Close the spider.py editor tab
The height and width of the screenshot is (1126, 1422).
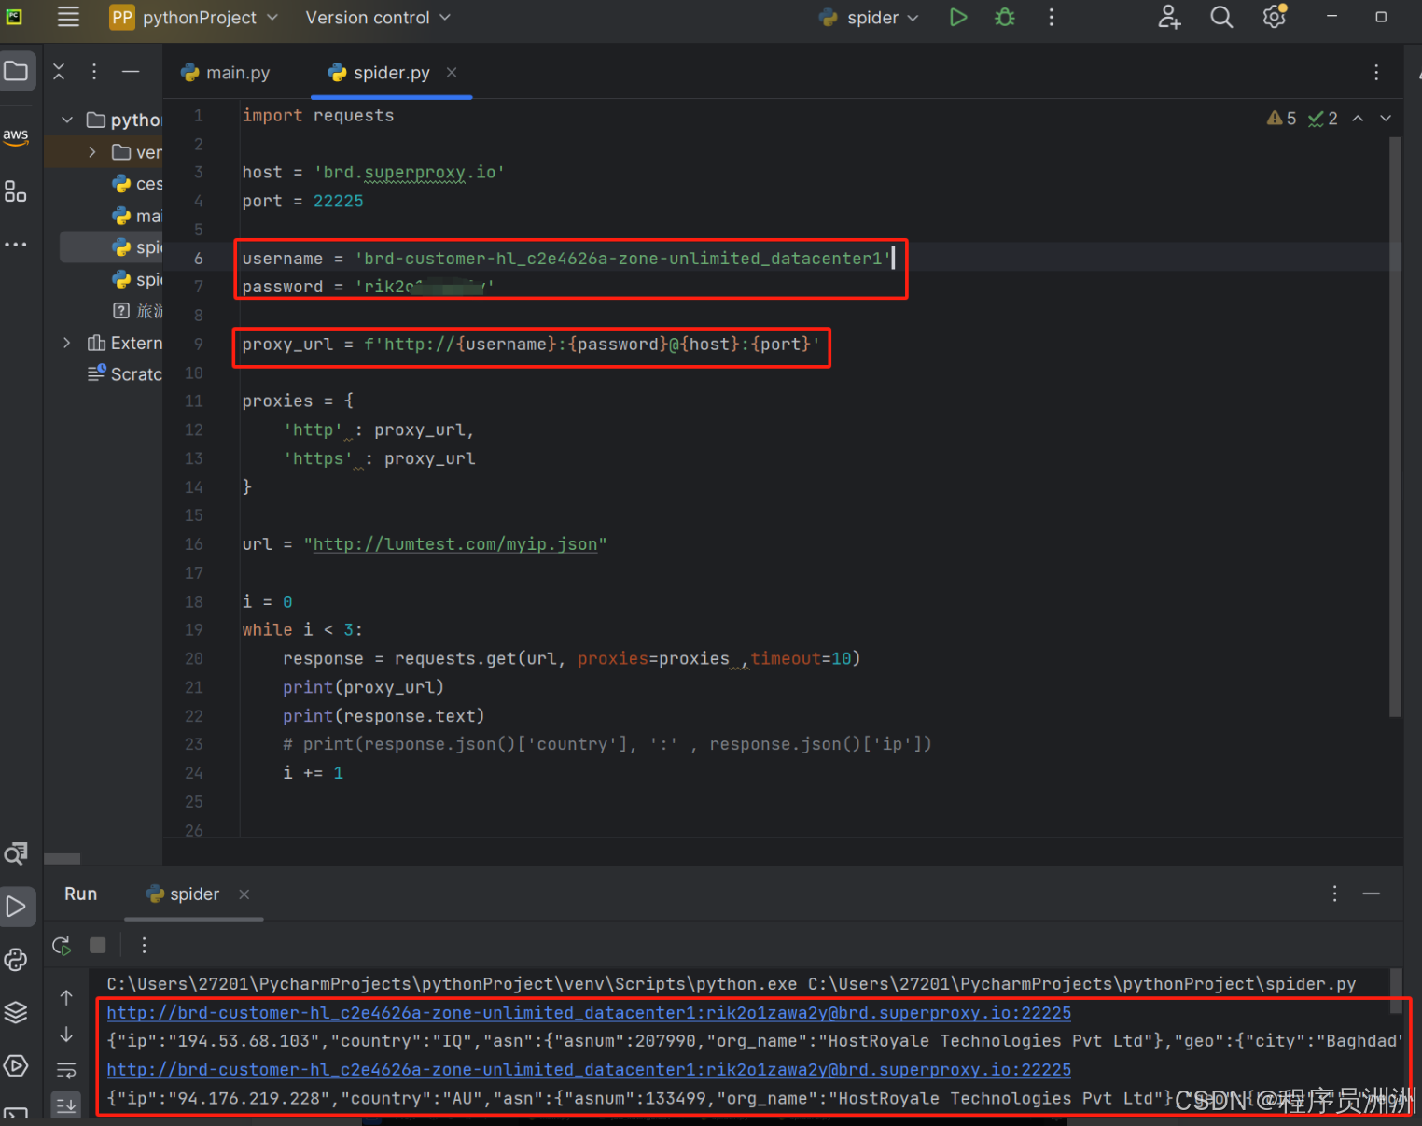tap(452, 73)
